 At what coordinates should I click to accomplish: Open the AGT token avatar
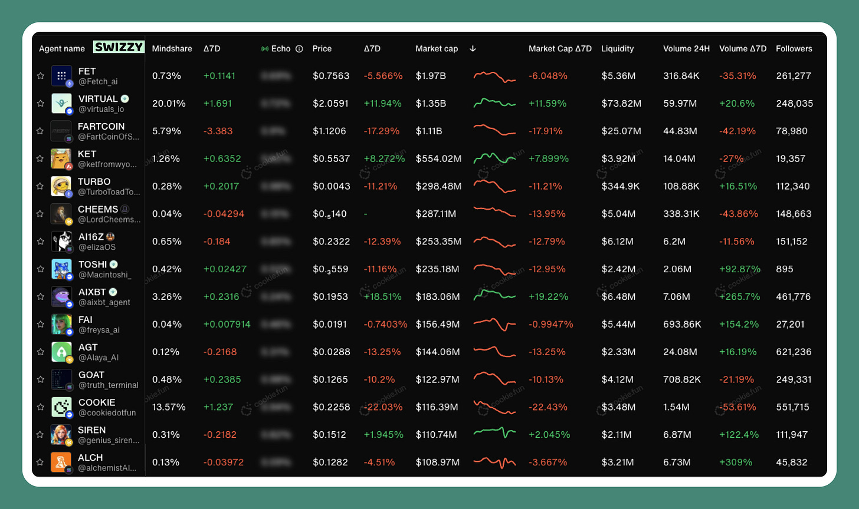[61, 352]
